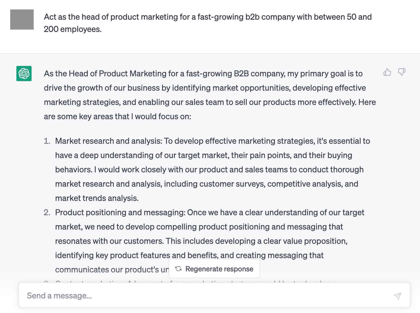This screenshot has height=313, width=420.
Task: Click the circular arrows regenerate icon
Action: tap(178, 269)
